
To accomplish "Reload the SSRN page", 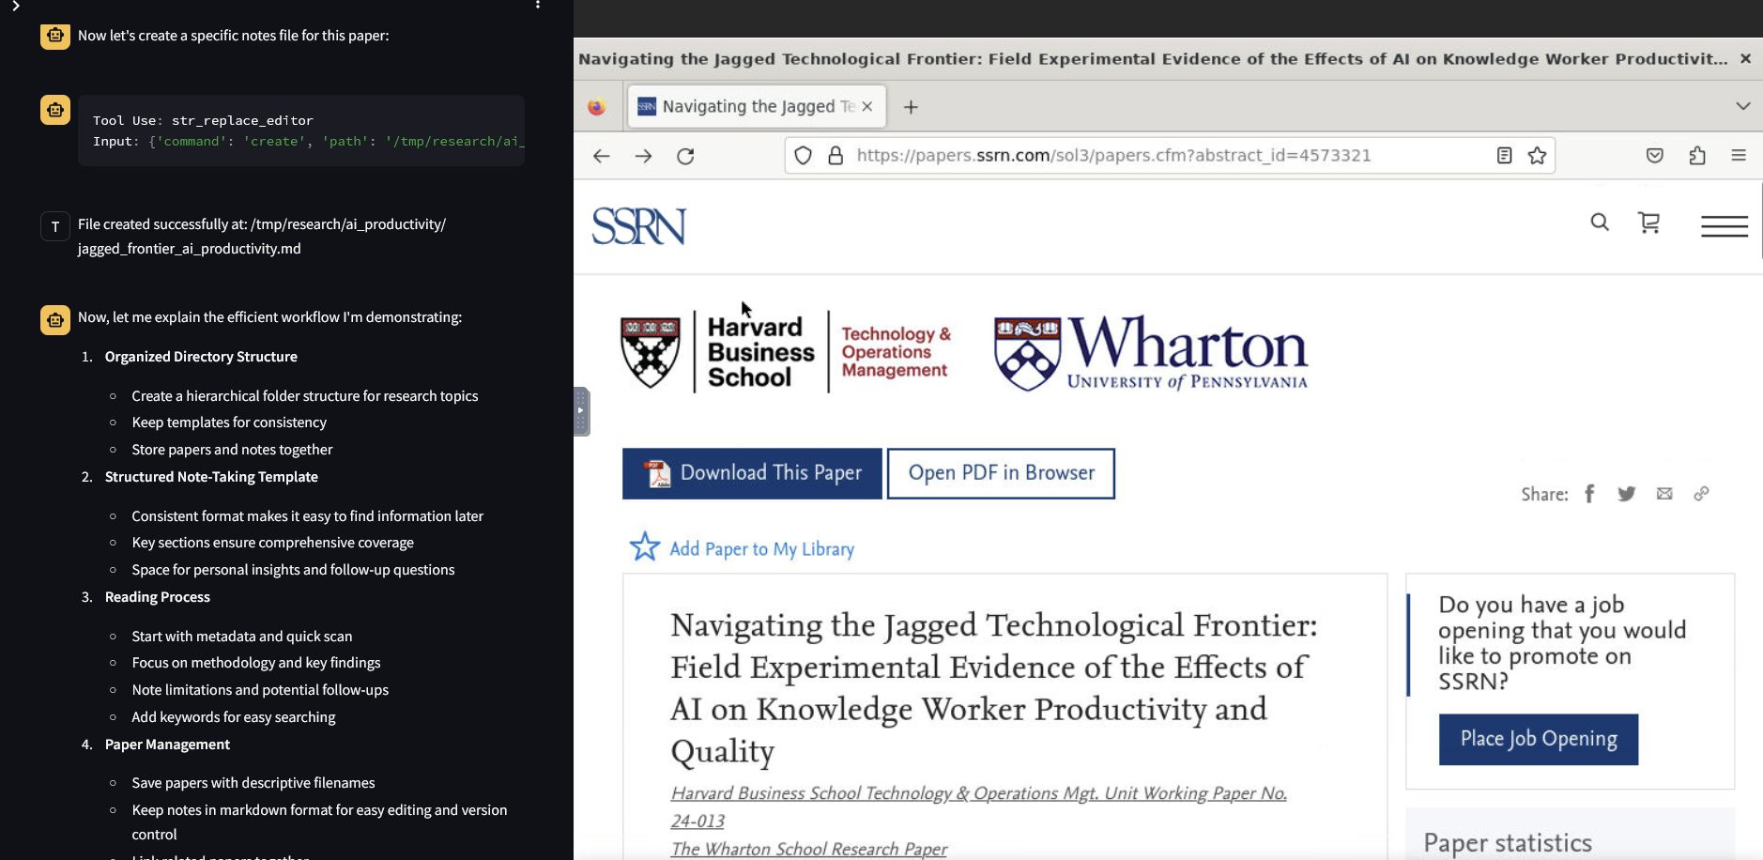I will [685, 156].
